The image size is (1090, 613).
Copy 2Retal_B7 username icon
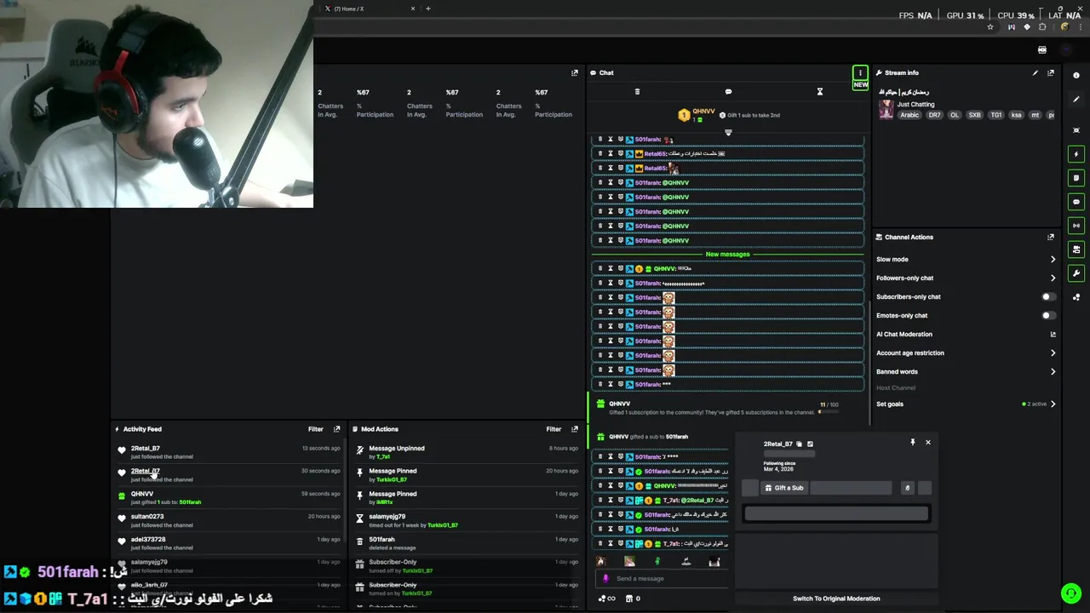click(799, 444)
